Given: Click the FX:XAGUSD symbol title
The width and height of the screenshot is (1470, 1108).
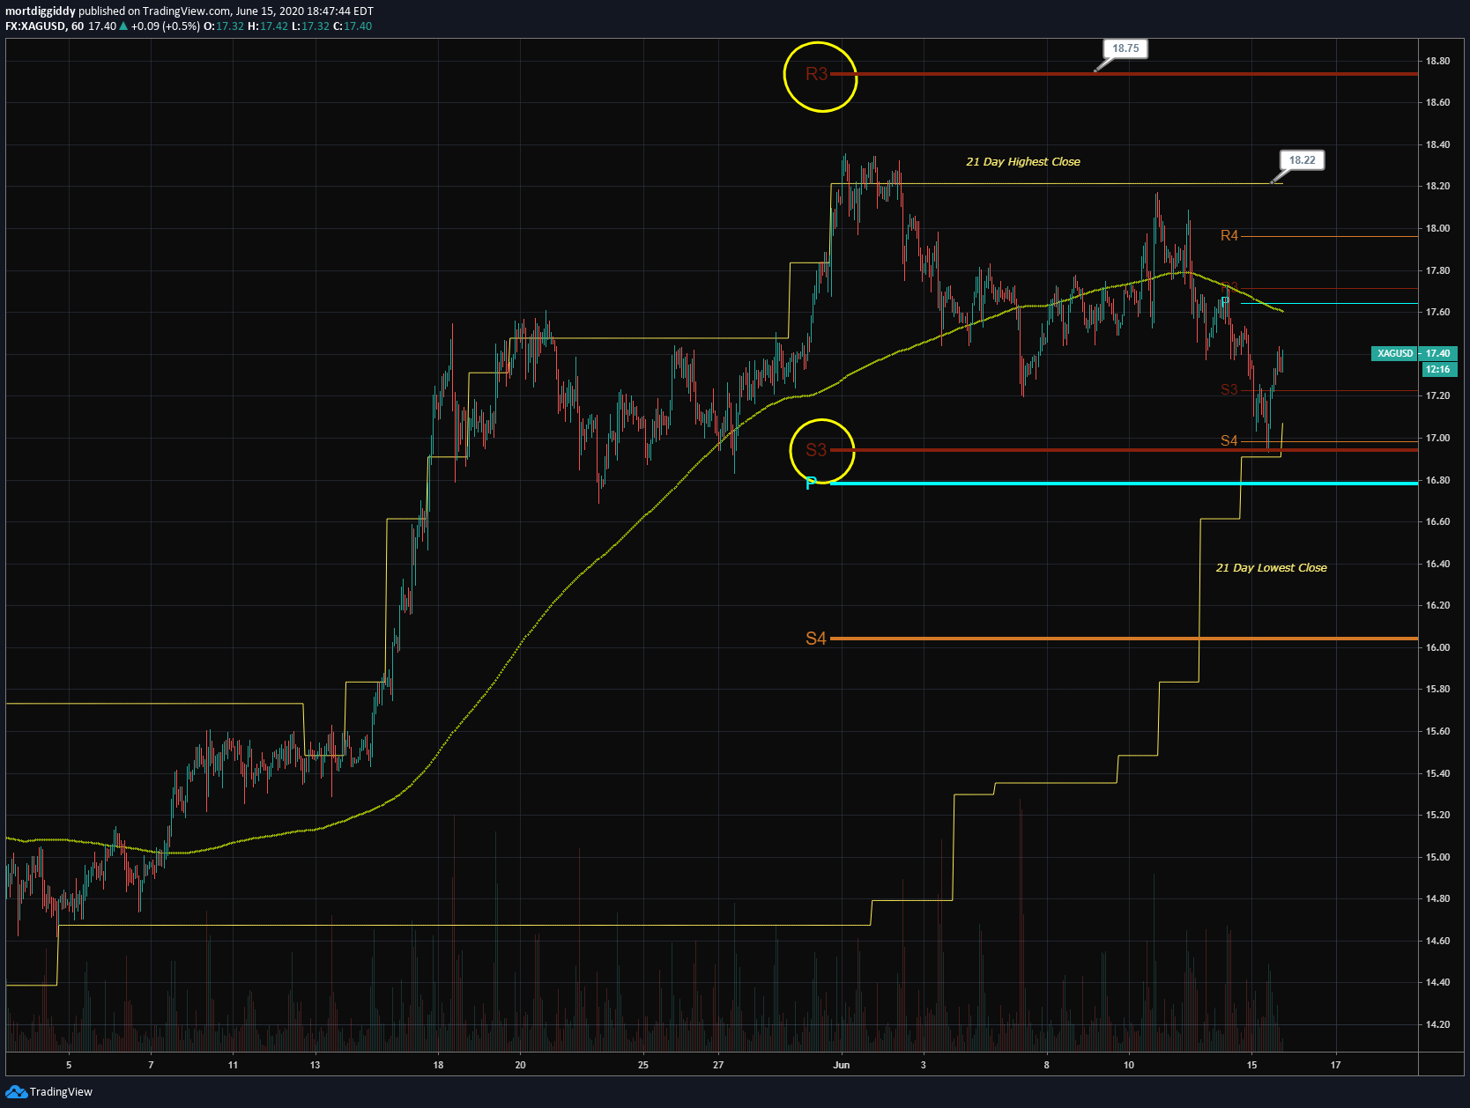Looking at the screenshot, I should [36, 26].
